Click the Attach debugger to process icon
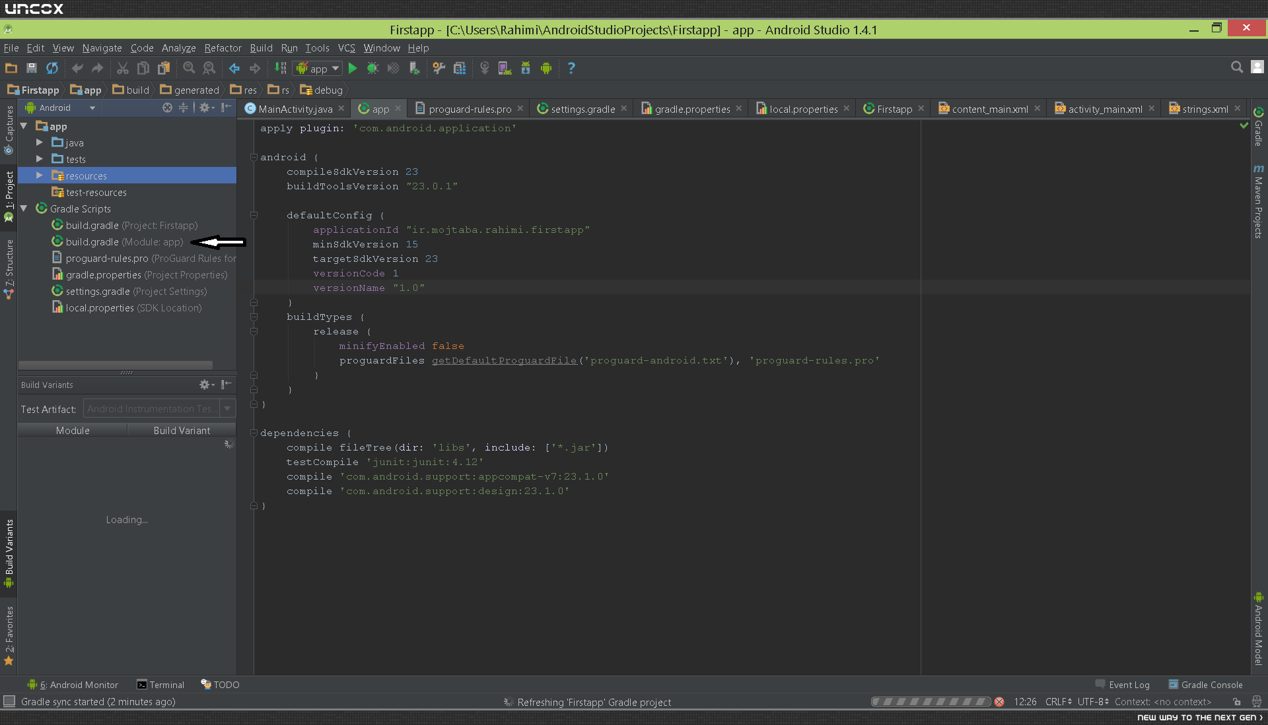Image resolution: width=1268 pixels, height=725 pixels. point(414,68)
